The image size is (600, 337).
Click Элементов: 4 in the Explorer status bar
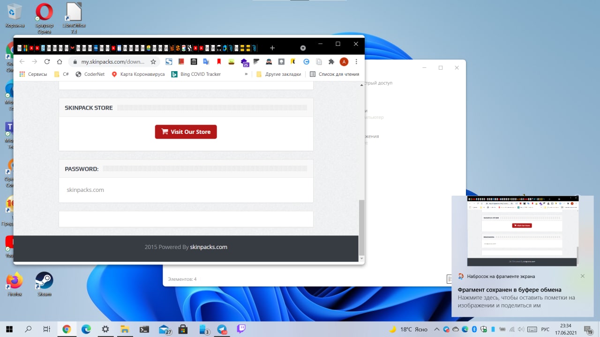182,279
